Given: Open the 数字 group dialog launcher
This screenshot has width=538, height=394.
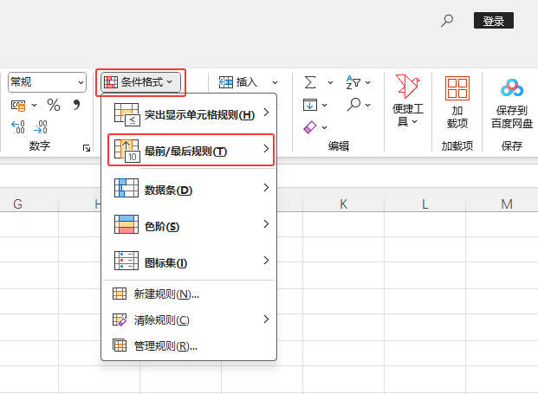Looking at the screenshot, I should point(87,149).
